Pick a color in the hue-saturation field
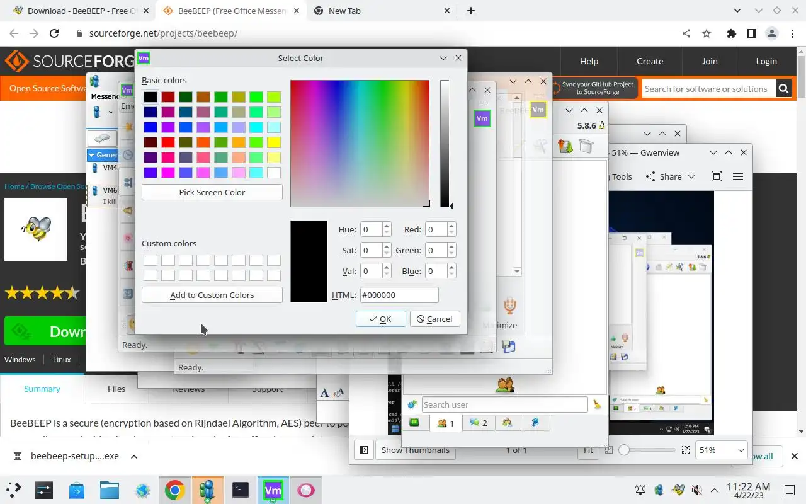 click(x=360, y=143)
